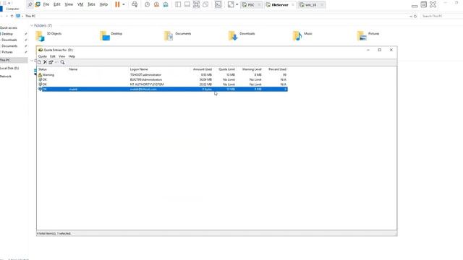Switch to the FileServer virtual machine tab
The width and height of the screenshot is (463, 260).
tap(280, 5)
